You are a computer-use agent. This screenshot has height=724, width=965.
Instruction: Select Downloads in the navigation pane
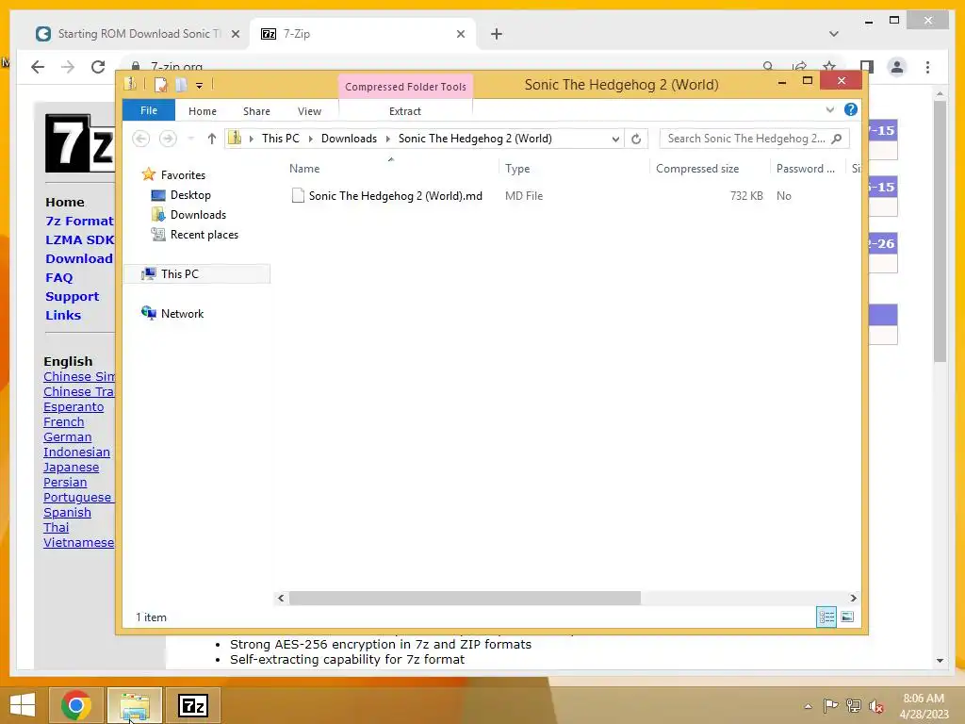pos(198,214)
